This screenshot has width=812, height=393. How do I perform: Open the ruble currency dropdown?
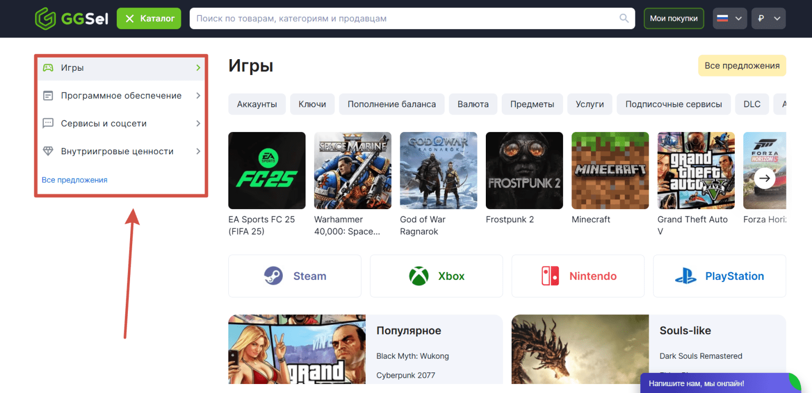tap(768, 18)
